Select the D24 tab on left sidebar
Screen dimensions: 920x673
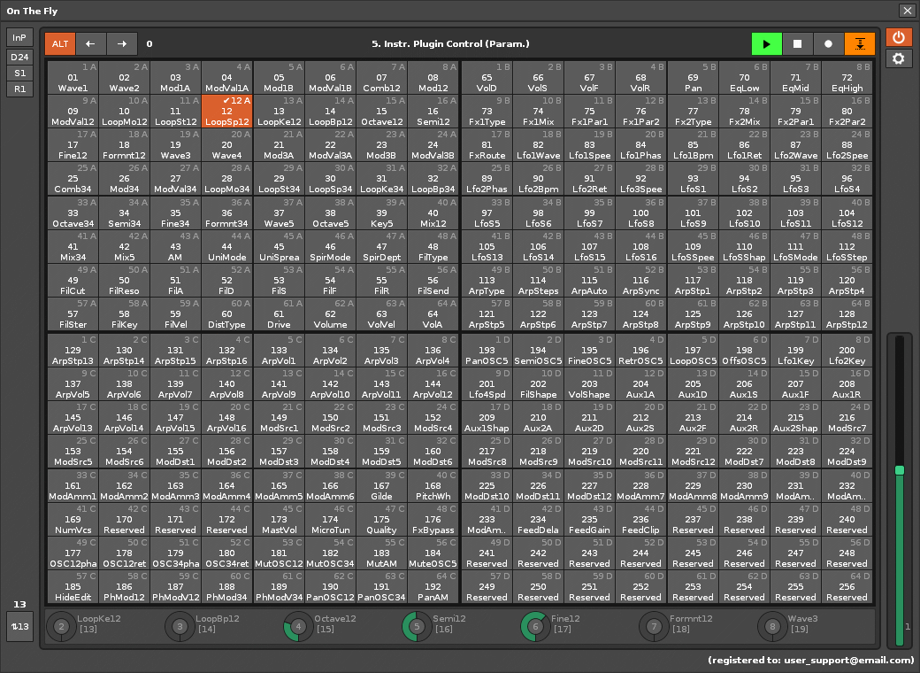(x=19, y=58)
